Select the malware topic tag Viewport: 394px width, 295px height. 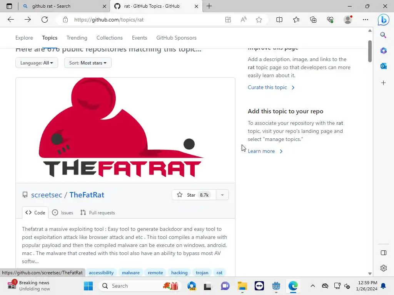click(x=131, y=273)
